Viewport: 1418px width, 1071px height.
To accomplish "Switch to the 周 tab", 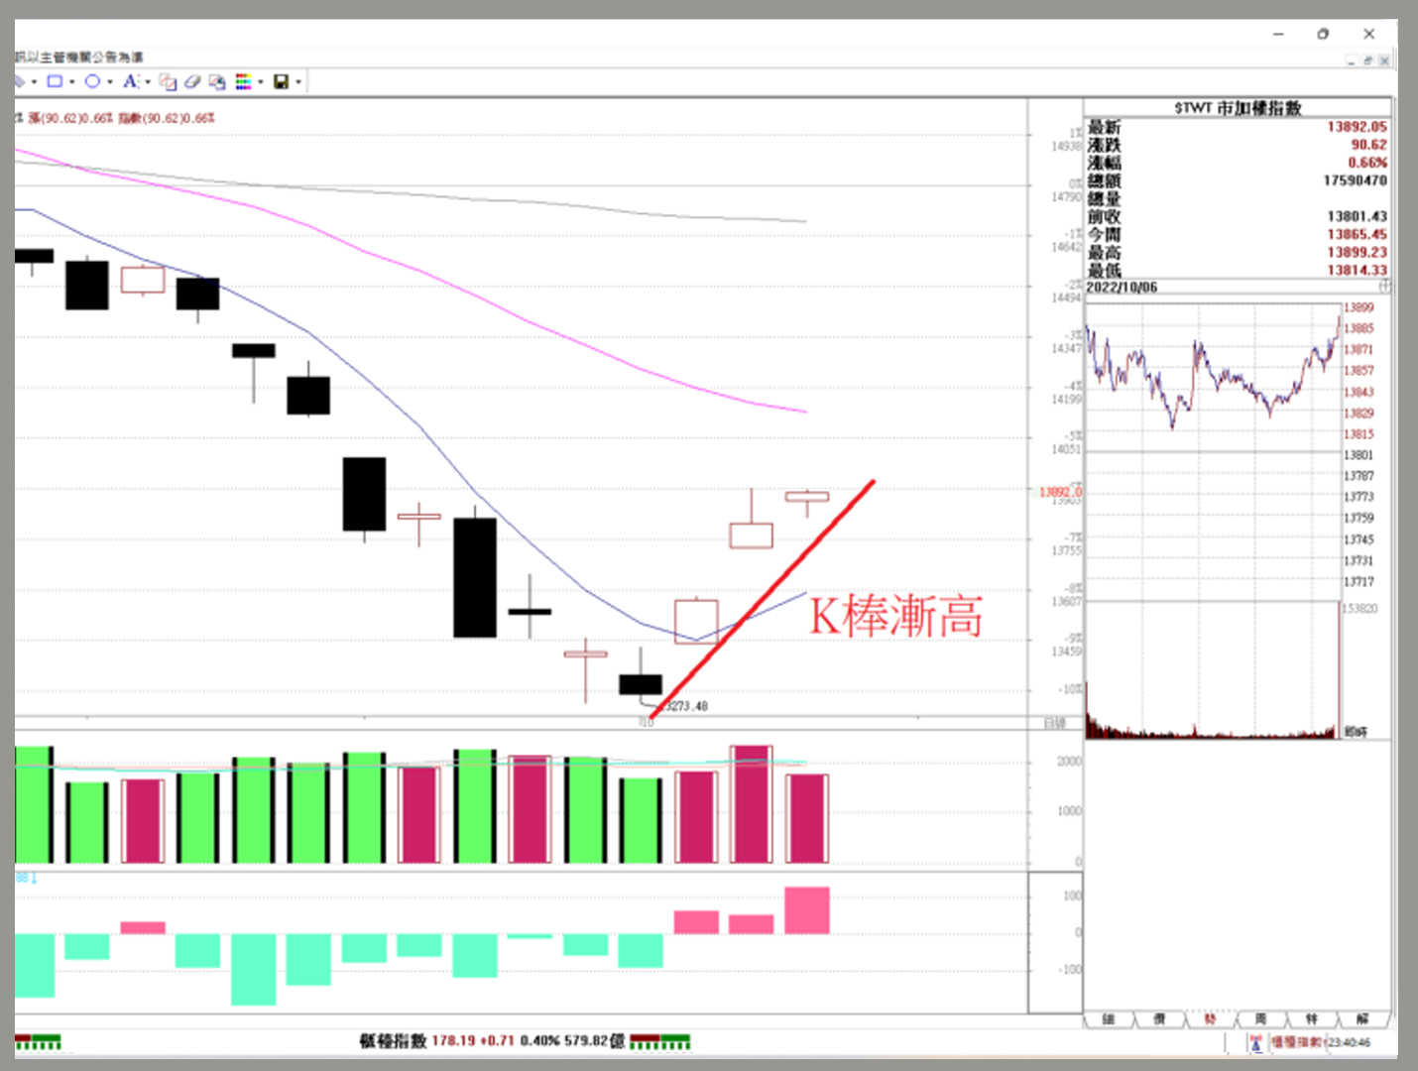I will (1260, 1019).
